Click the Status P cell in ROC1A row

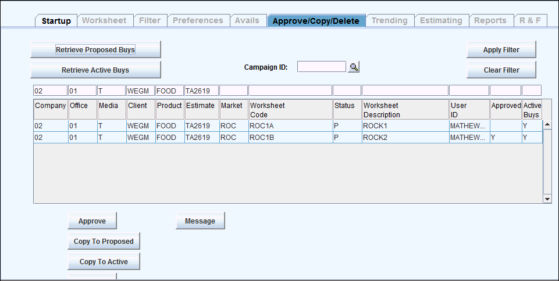347,126
